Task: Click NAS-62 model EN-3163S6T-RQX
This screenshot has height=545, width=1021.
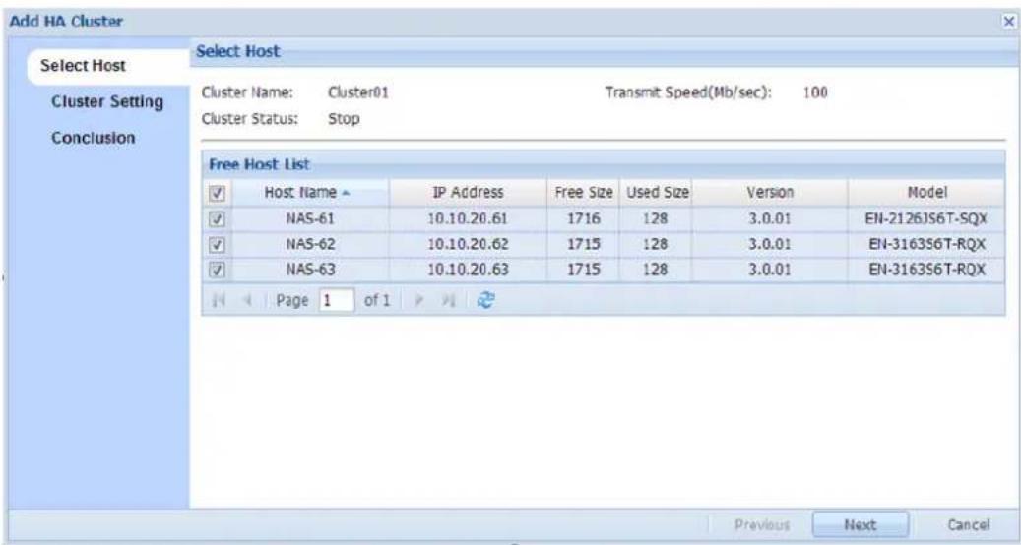Action: [x=926, y=245]
